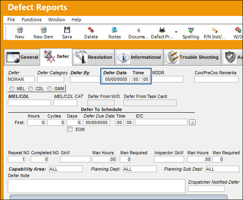Click the Planning Dept field

tap(140, 169)
